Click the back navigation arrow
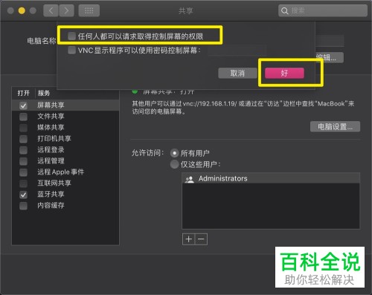Image resolution: width=372 pixels, height=295 pixels. coord(51,10)
